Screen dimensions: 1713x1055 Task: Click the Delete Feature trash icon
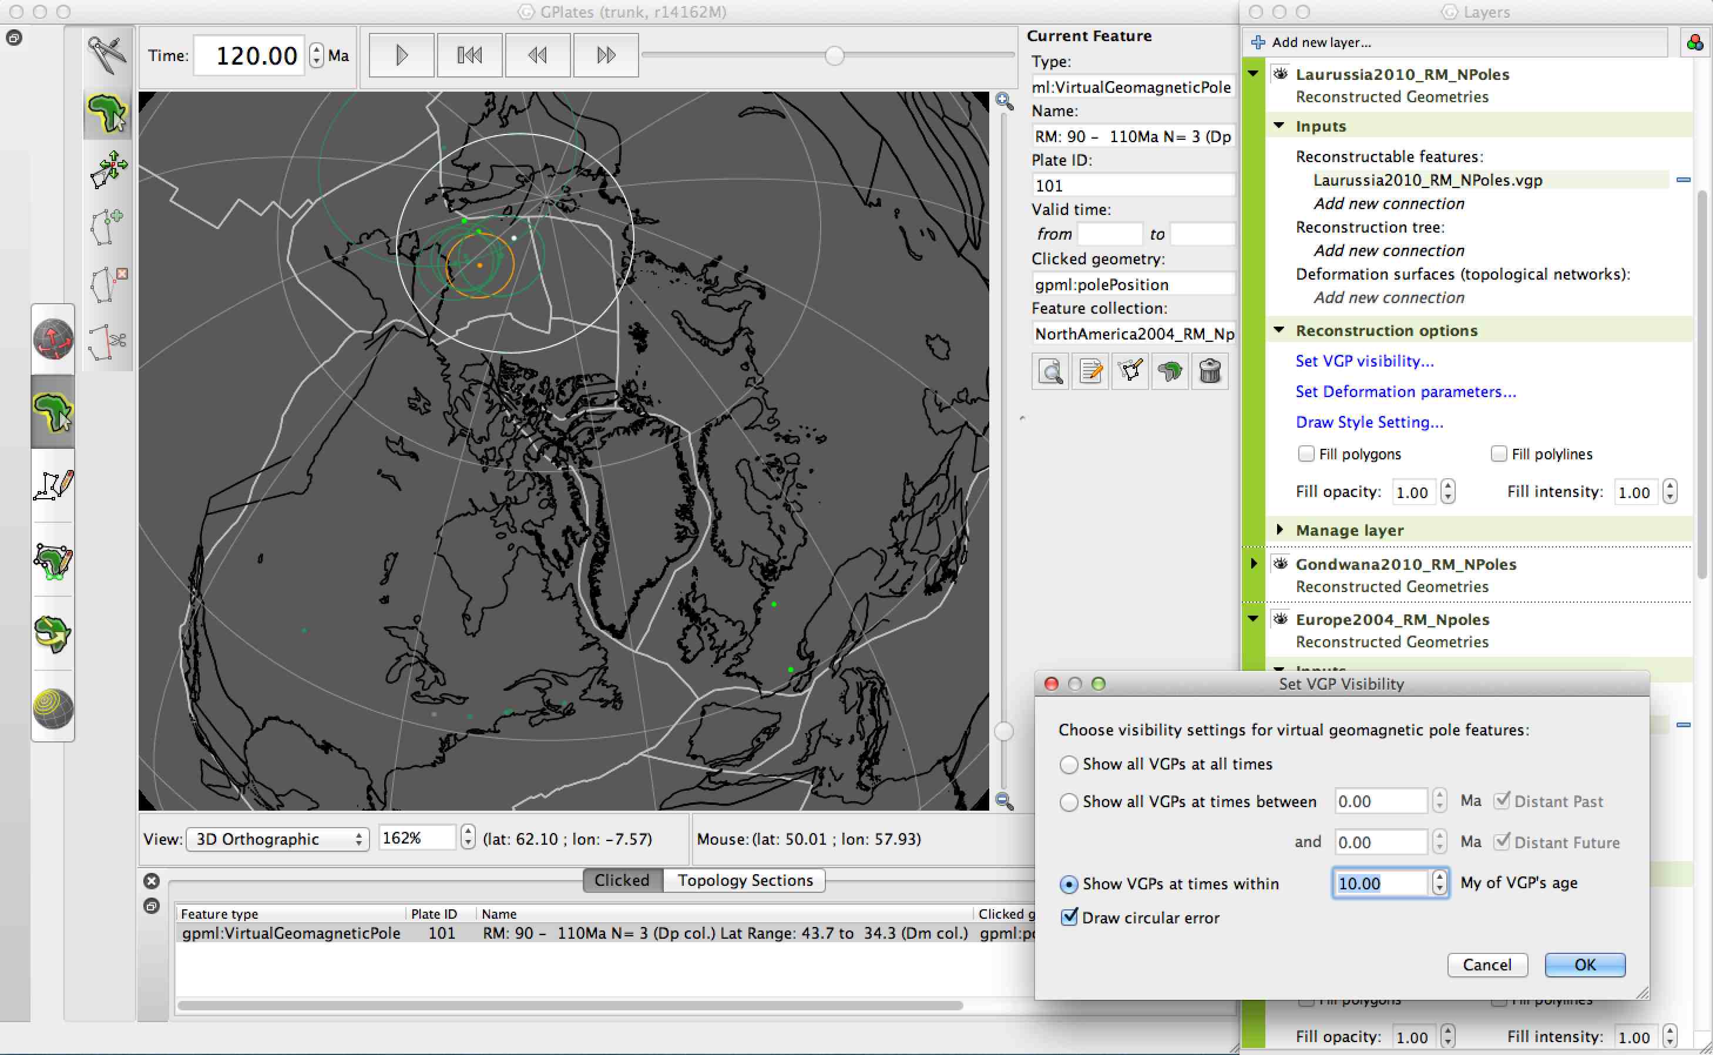(1210, 371)
